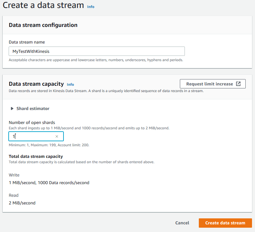Viewport: 255px width, 232px height.
Task: Click the Number of open shards label
Action: 32,123
